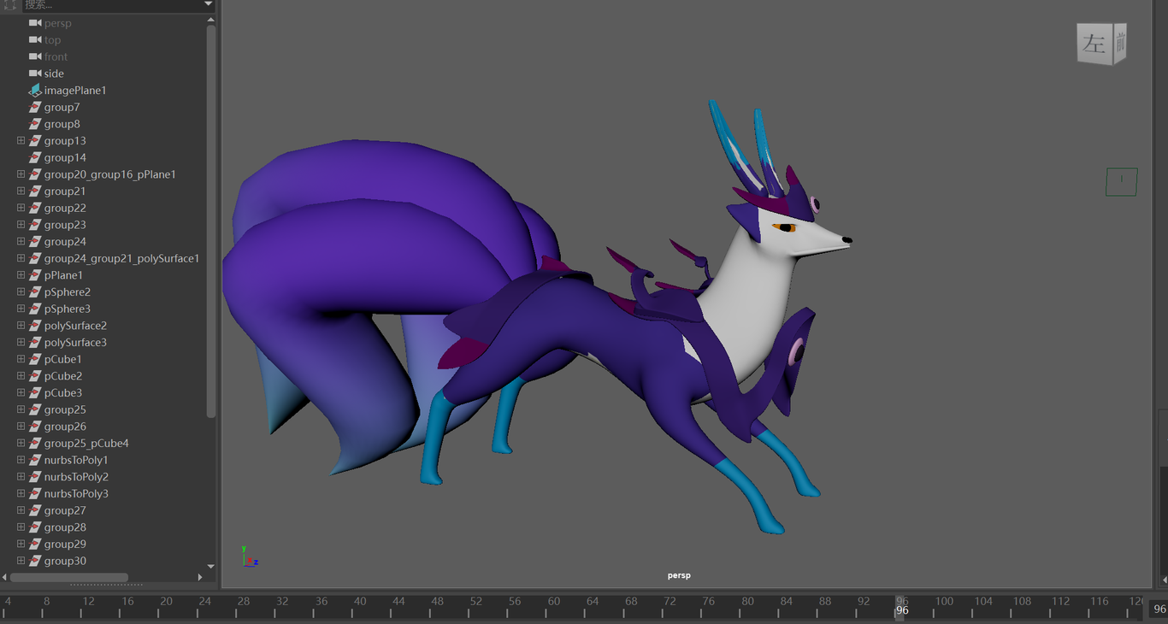Viewport: 1168px width, 624px height.
Task: Click the current frame marker at 96
Action: [900, 609]
